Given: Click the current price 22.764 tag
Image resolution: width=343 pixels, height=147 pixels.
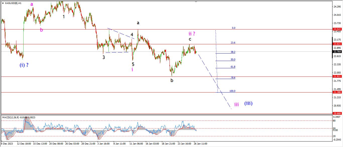Looking at the screenshot, I should (337, 52).
